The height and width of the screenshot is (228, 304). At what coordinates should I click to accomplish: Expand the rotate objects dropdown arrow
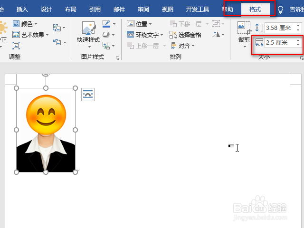[223, 35]
